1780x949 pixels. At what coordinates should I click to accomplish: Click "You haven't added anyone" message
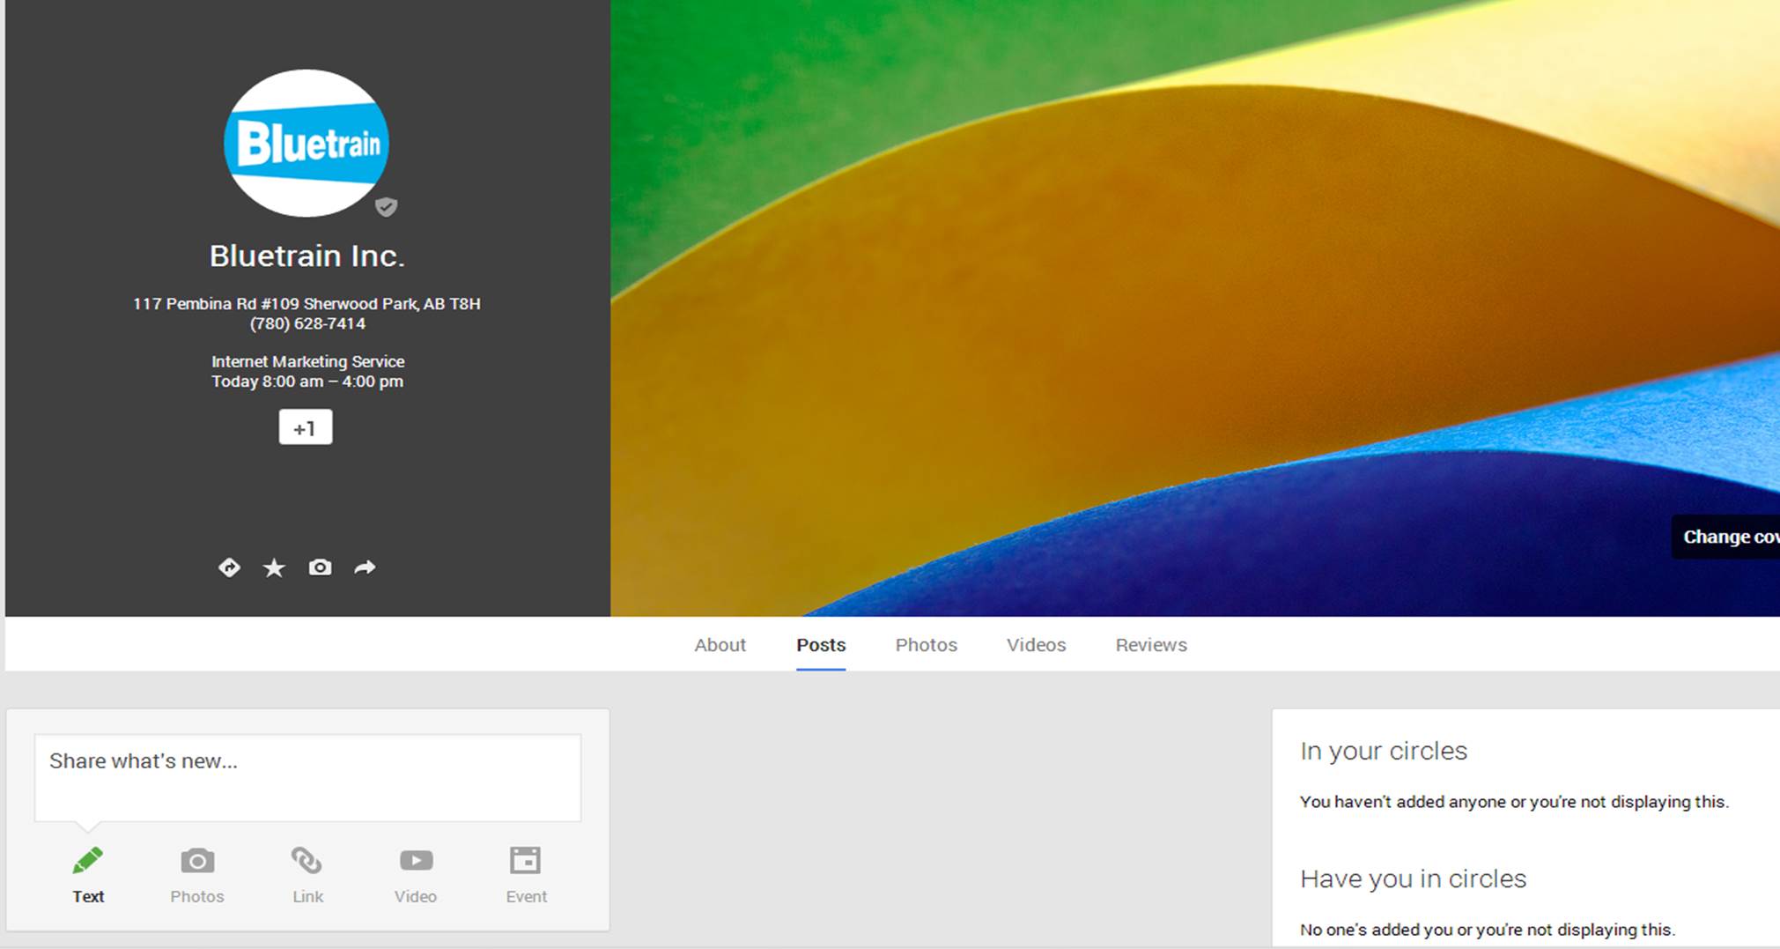pyautogui.click(x=1514, y=802)
